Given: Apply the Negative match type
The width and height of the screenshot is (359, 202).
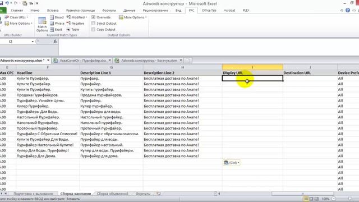Looking at the screenshot, I should 75,24.
